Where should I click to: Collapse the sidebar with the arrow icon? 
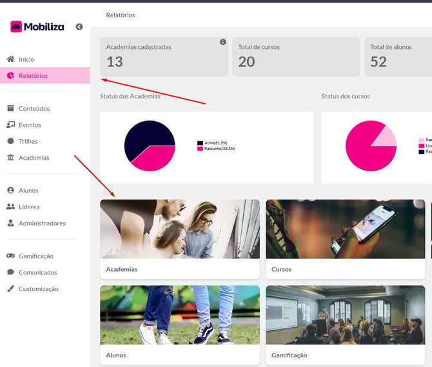(79, 27)
